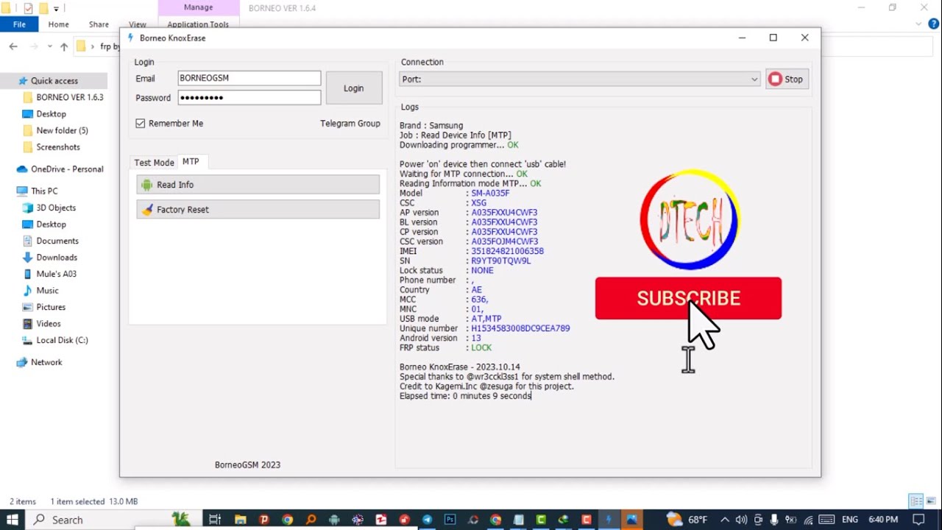Click the Zarchiver icon on the taskbar

(x=381, y=520)
